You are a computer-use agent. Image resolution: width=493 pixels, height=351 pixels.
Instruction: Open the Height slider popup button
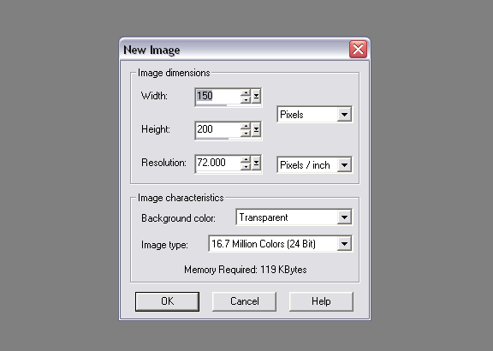click(x=256, y=129)
